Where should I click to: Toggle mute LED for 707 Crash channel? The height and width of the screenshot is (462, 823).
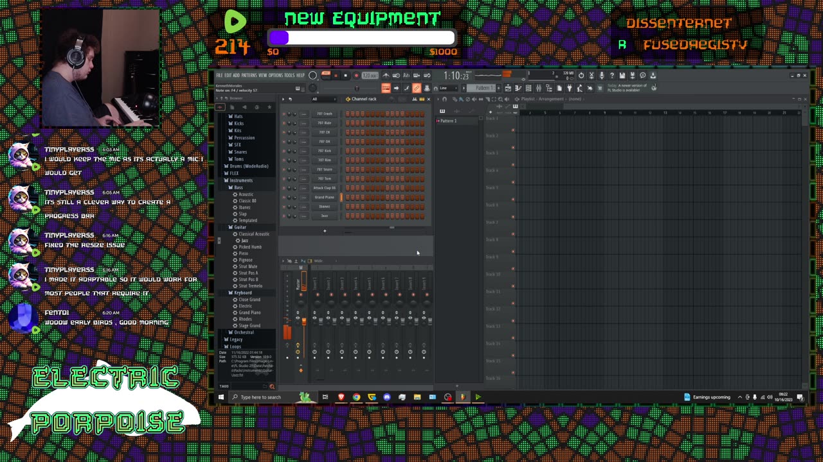click(284, 114)
